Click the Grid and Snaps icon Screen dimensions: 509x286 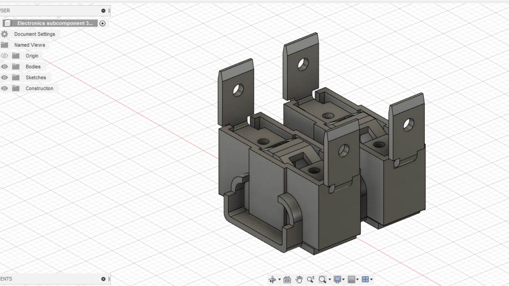click(351, 279)
